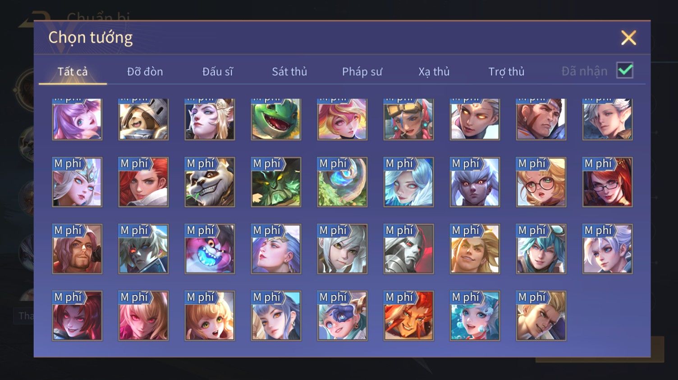Switch to the Đỡ đòn tab
This screenshot has height=380, width=678.
click(145, 71)
